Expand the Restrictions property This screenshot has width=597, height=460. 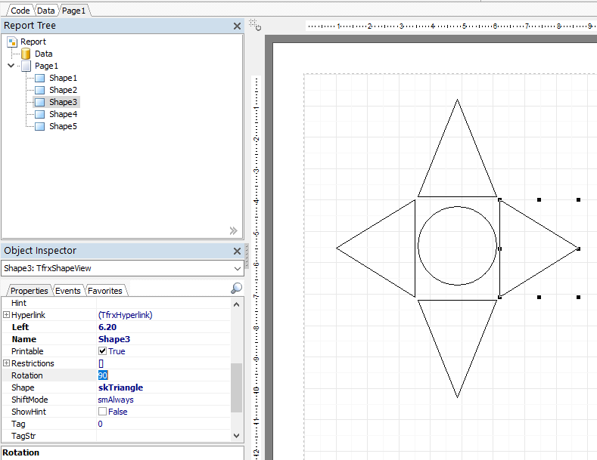point(6,363)
